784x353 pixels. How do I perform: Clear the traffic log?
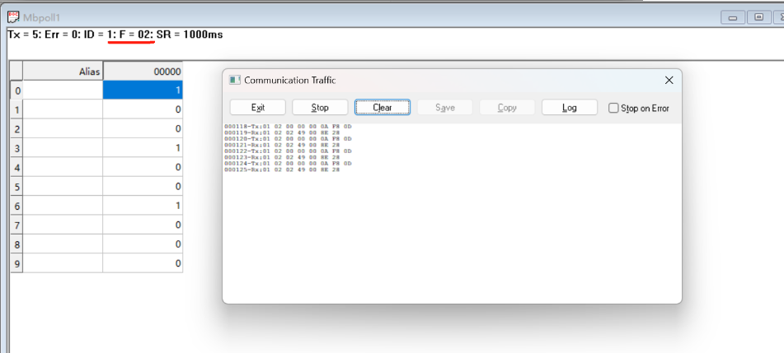tap(383, 107)
